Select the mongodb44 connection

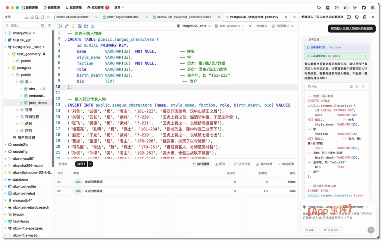coord(23,201)
